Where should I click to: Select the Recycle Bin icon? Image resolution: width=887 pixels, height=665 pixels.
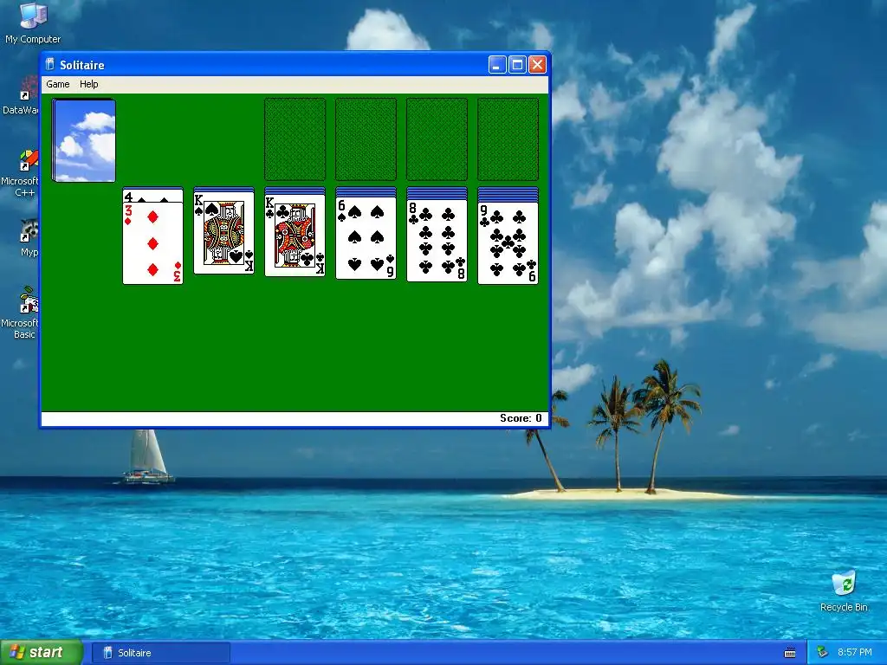click(844, 591)
